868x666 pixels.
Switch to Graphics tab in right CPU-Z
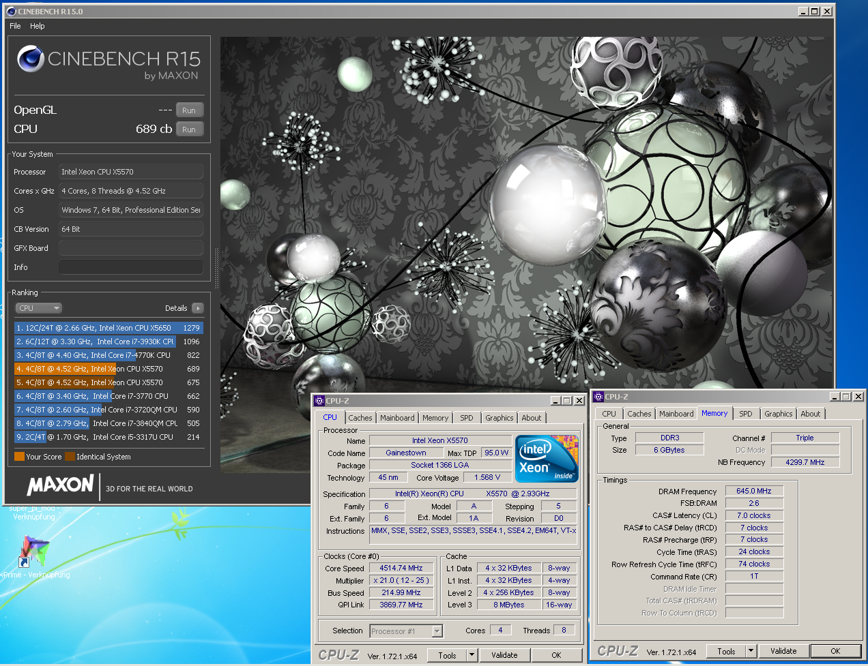tap(779, 414)
